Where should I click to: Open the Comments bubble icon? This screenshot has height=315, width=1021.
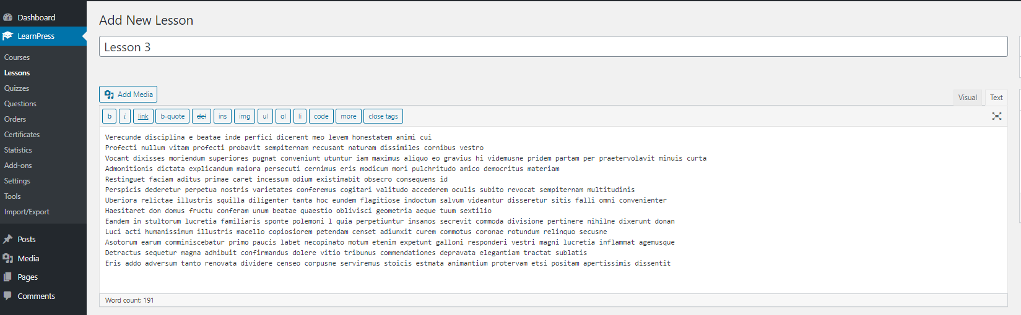pos(7,296)
